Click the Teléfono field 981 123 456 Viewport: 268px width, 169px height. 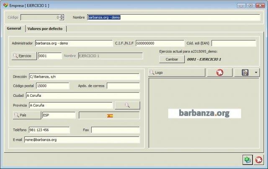tap(49, 130)
